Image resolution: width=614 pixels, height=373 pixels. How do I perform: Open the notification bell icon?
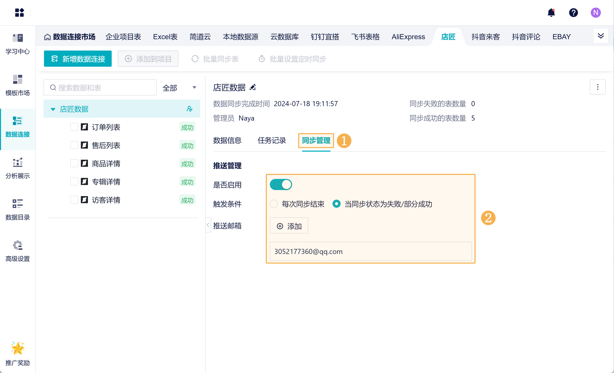[551, 12]
